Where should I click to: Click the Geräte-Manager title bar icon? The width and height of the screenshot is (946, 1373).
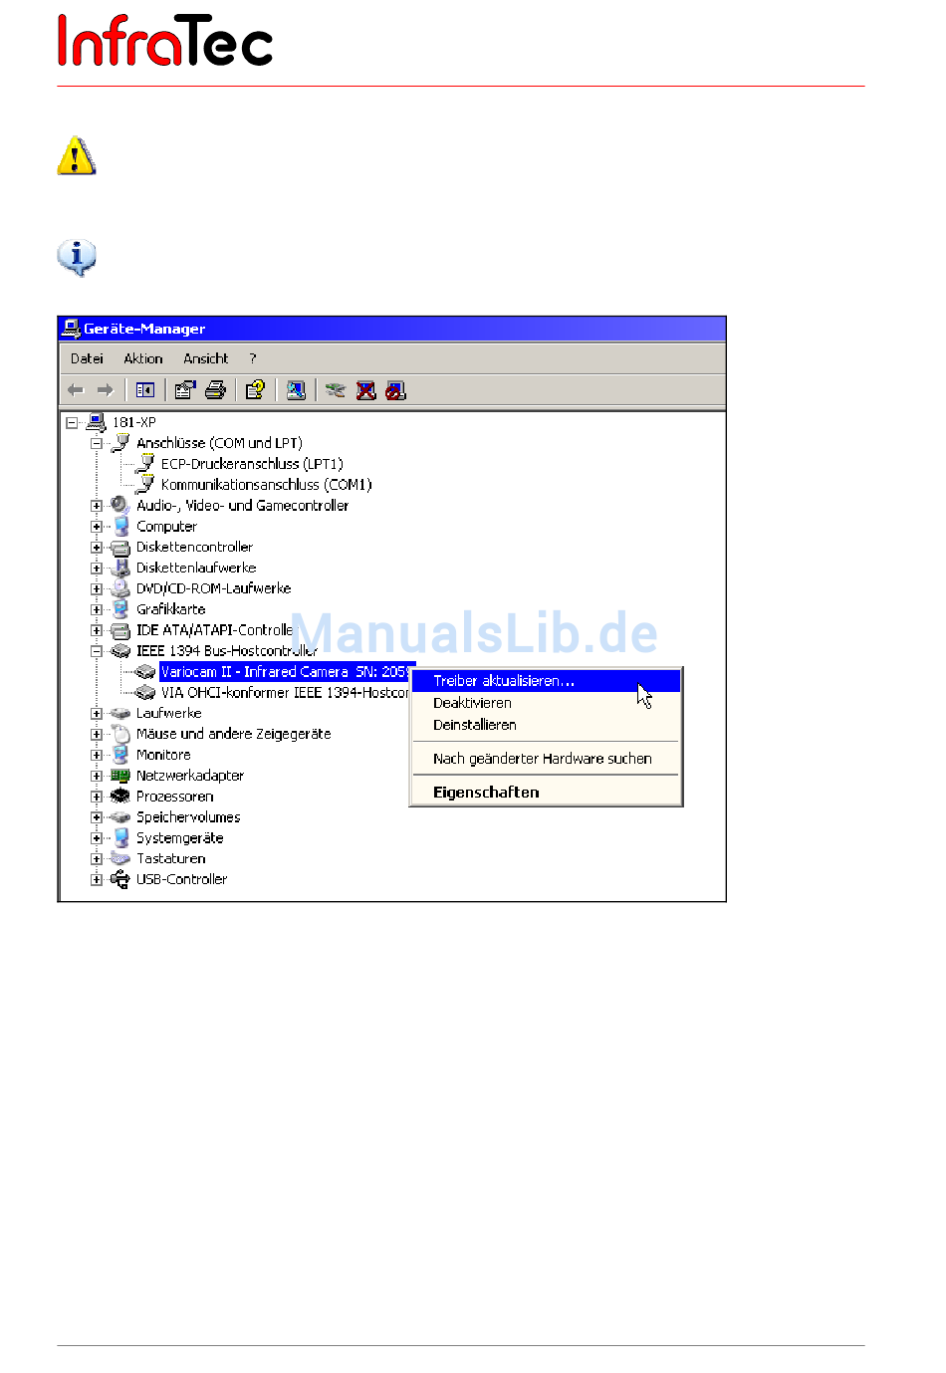pos(71,329)
